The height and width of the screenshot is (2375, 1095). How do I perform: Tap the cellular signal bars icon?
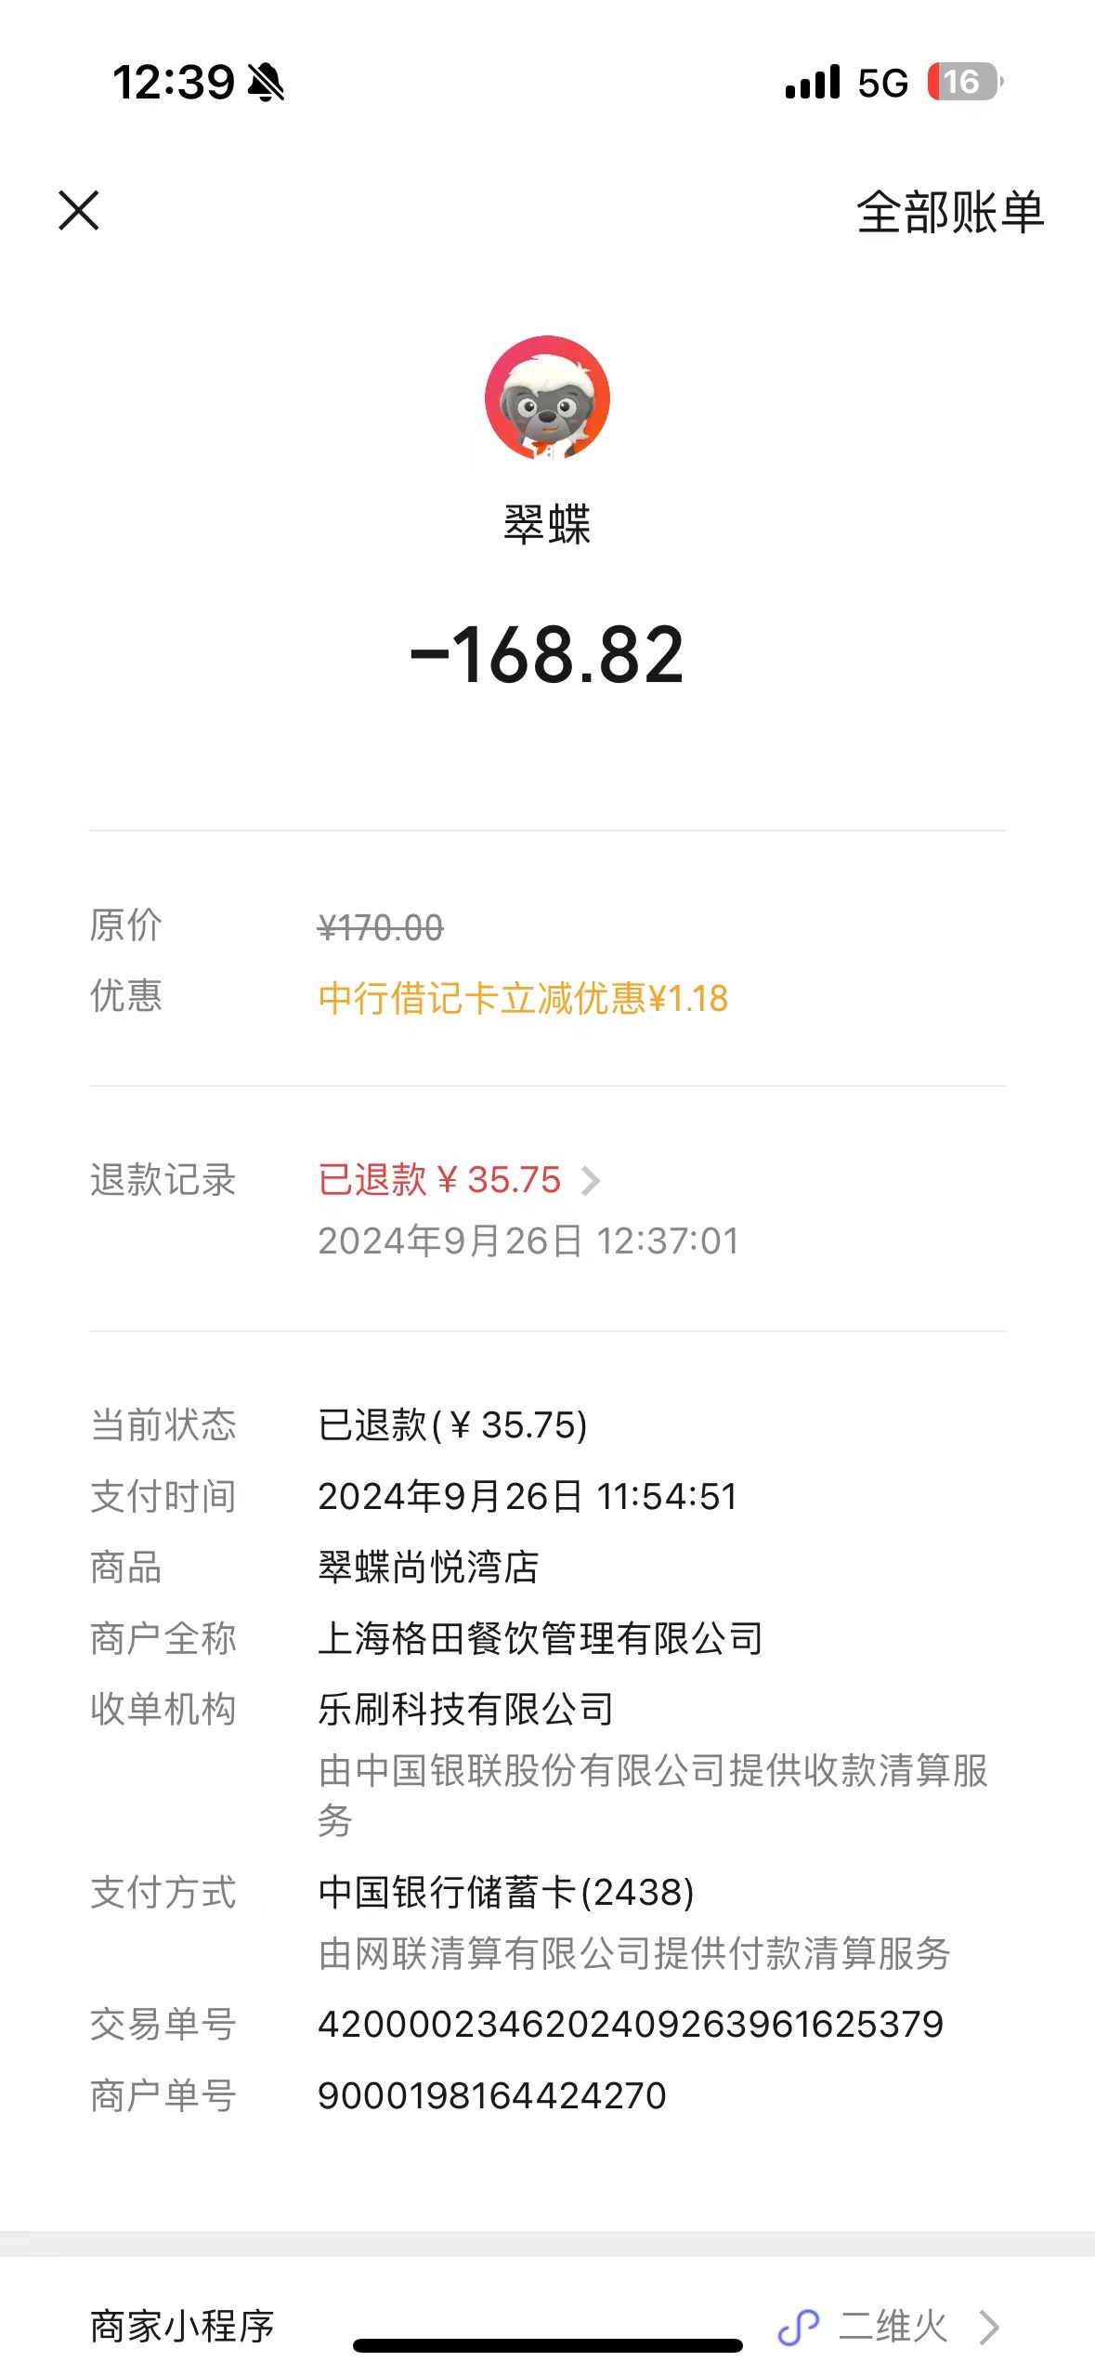tap(813, 82)
